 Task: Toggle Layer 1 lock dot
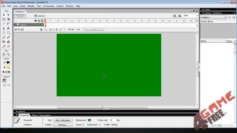pyautogui.click(x=39, y=25)
